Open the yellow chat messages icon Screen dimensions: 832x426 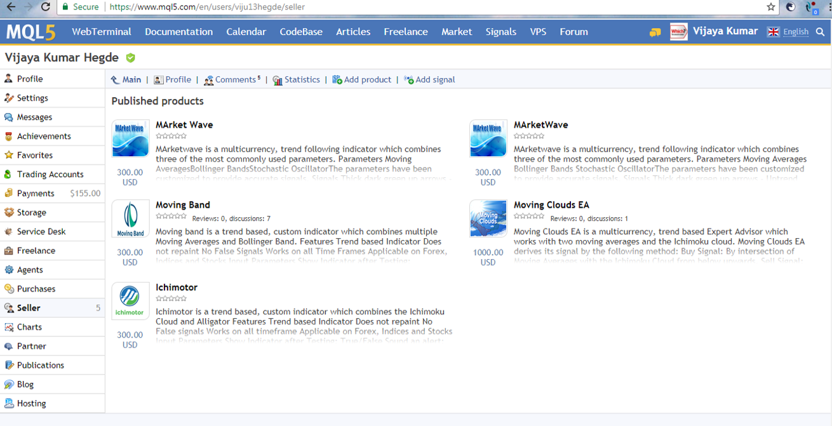[x=655, y=32]
